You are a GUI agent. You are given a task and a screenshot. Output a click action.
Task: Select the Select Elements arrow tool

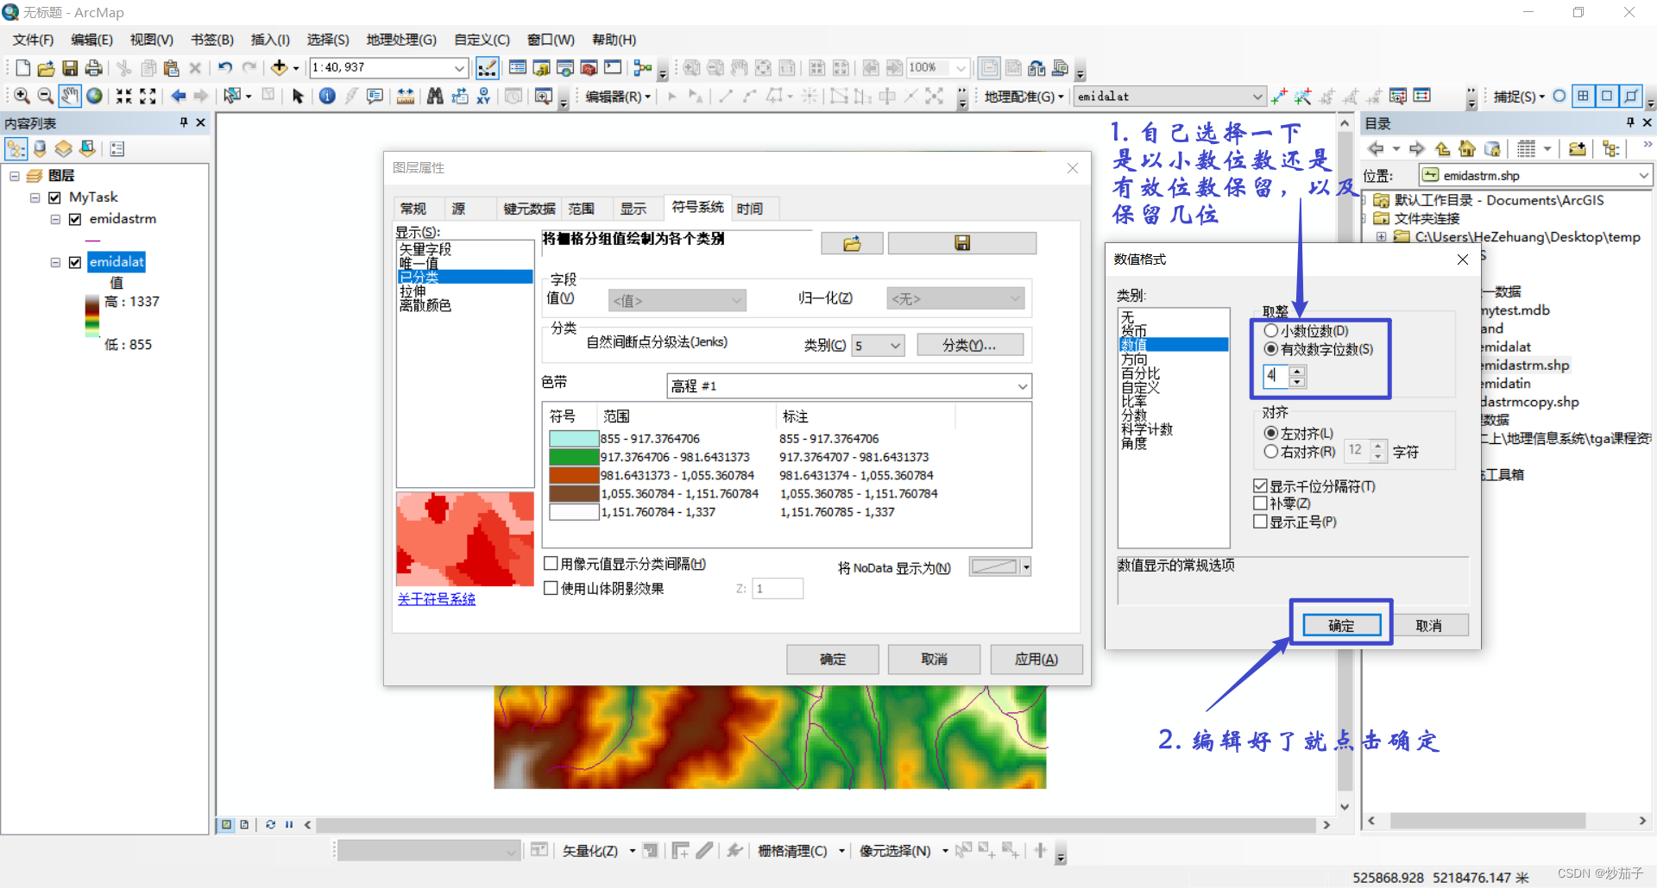pos(298,96)
